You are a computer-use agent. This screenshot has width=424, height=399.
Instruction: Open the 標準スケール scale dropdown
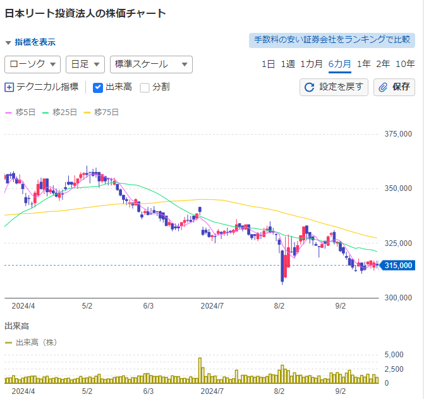point(151,64)
